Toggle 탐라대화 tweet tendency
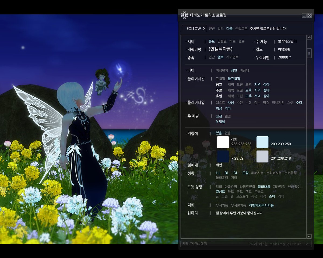The width and height of the screenshot is (323, 258). [264, 187]
